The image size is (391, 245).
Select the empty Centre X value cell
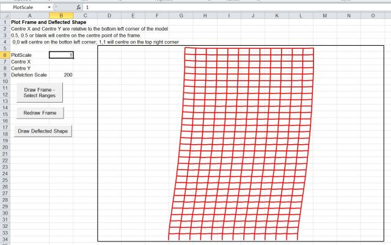61,62
